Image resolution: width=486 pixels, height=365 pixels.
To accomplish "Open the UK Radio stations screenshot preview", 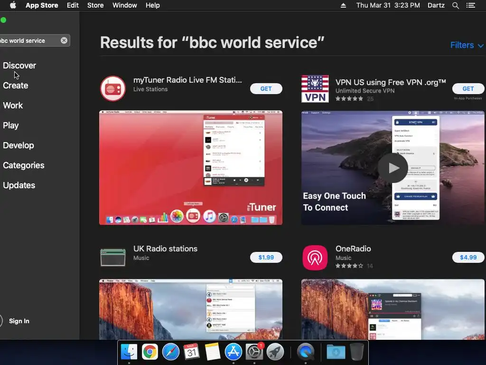I will click(x=191, y=309).
